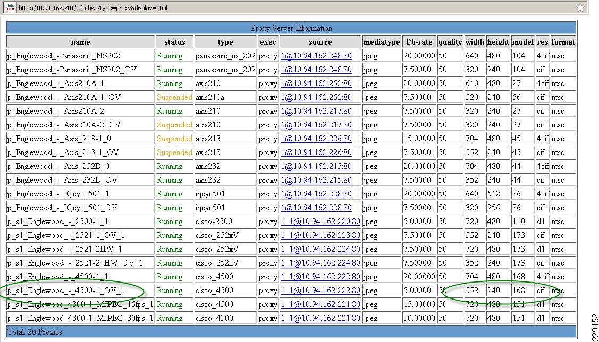Click the p_s1_Englewood_-_2500-1_1 name cell
This screenshot has height=342, width=599.
(58, 221)
